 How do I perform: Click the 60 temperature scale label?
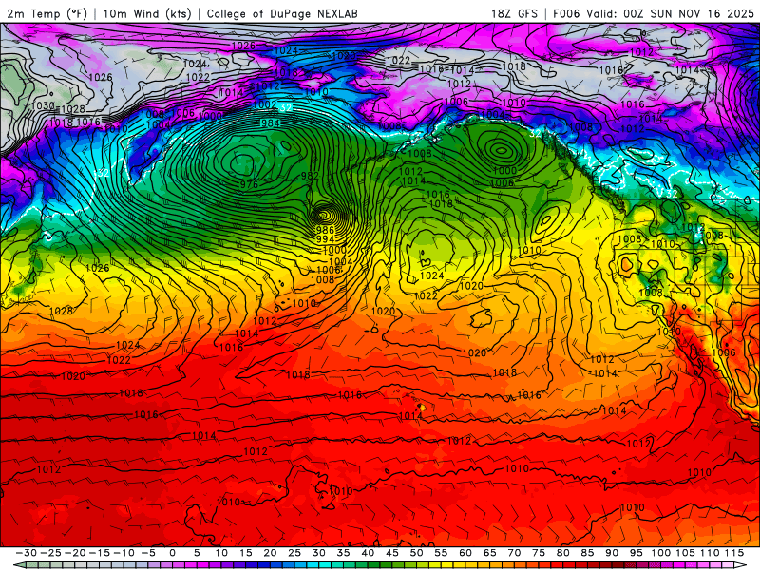pos(465,553)
